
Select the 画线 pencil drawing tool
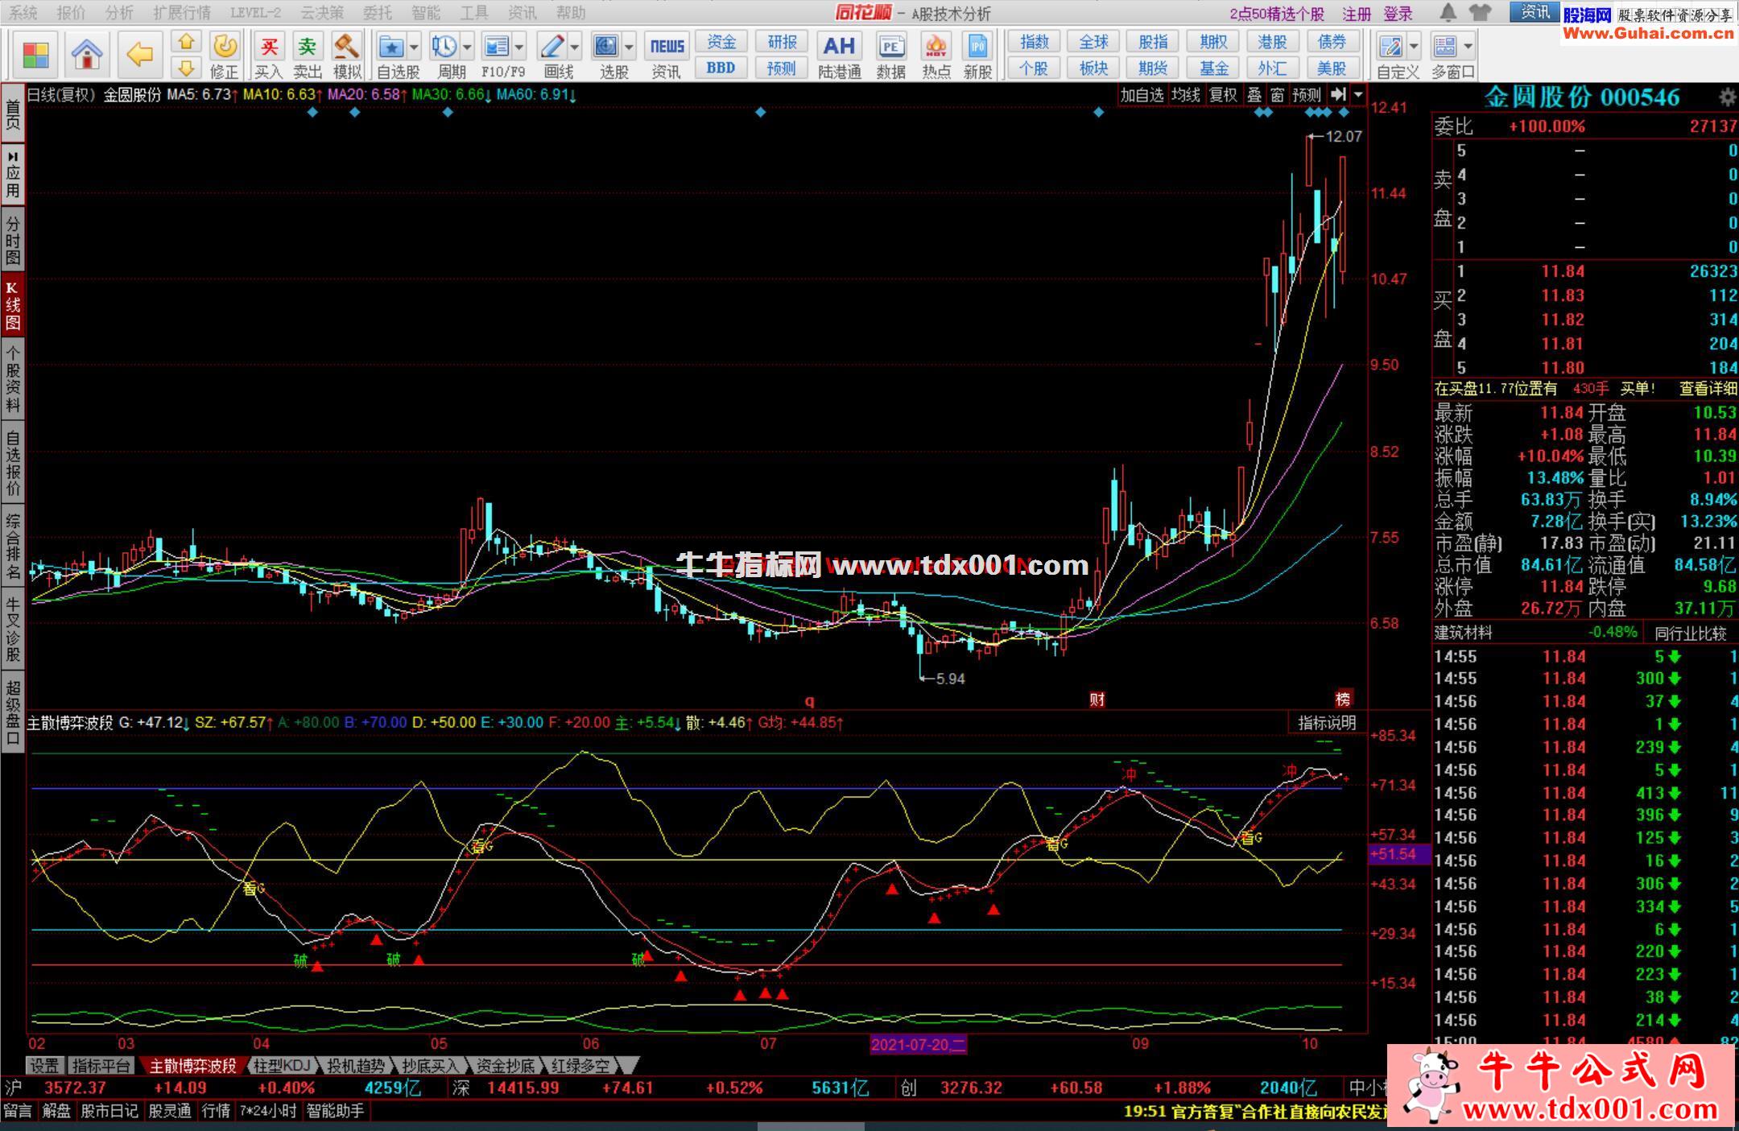551,47
